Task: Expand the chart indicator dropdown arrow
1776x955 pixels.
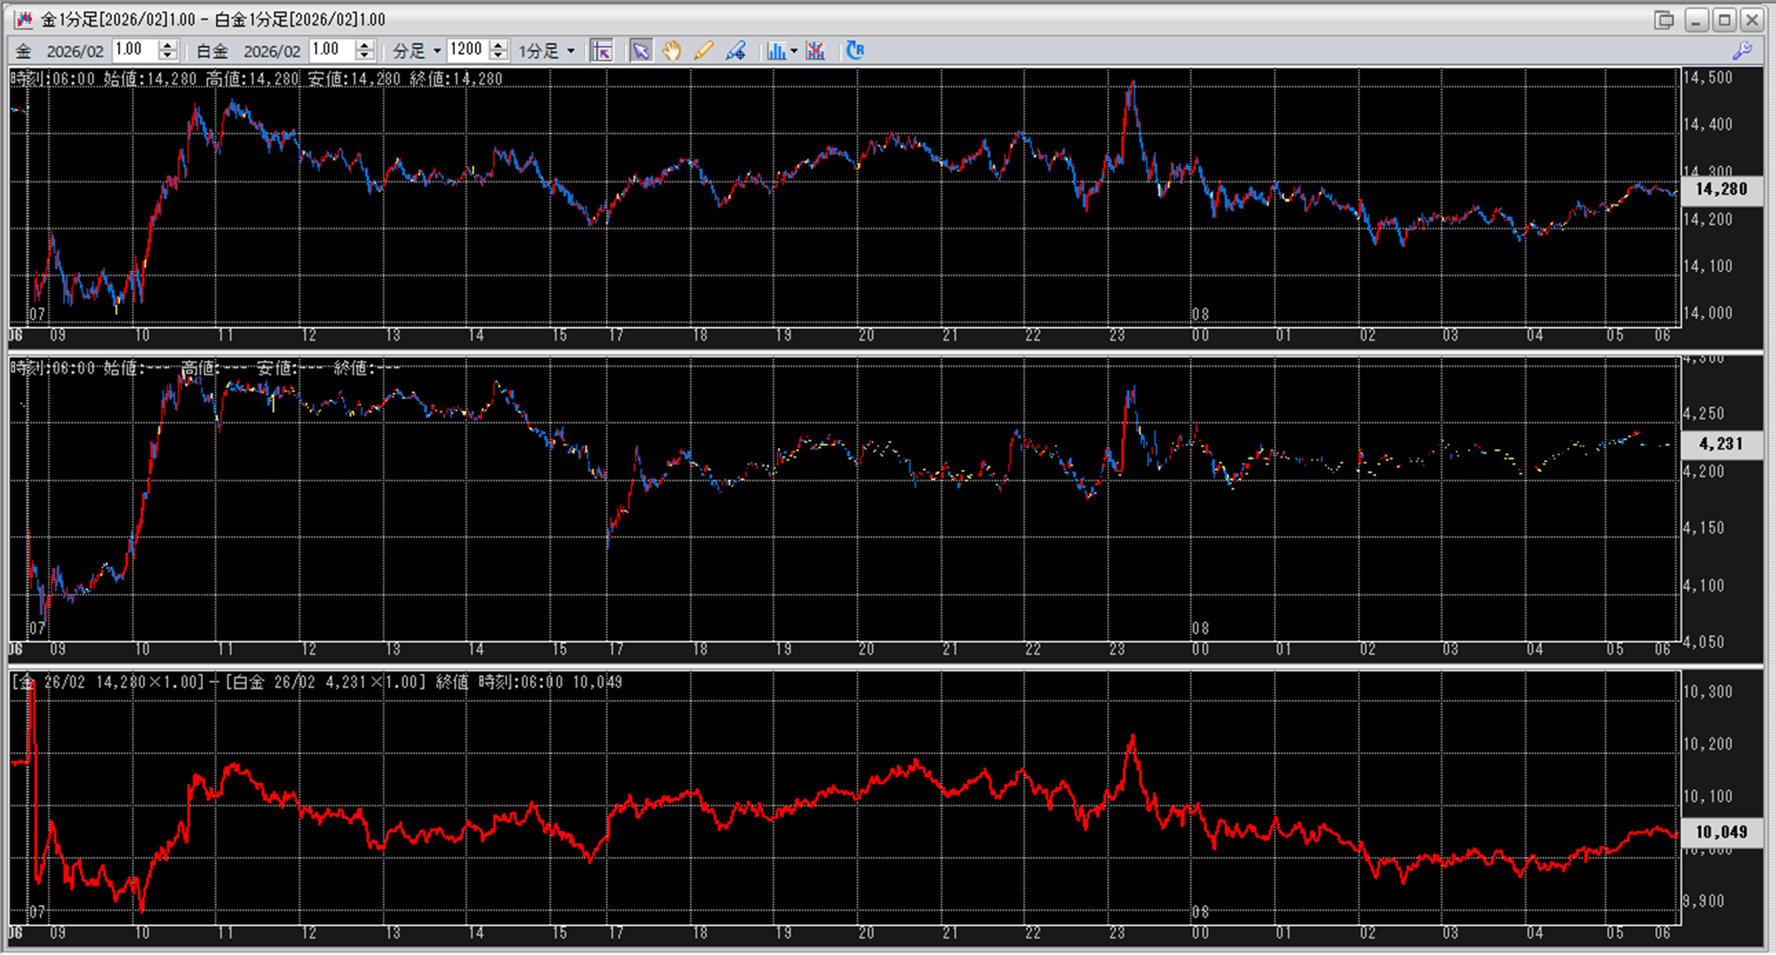Action: tap(794, 51)
